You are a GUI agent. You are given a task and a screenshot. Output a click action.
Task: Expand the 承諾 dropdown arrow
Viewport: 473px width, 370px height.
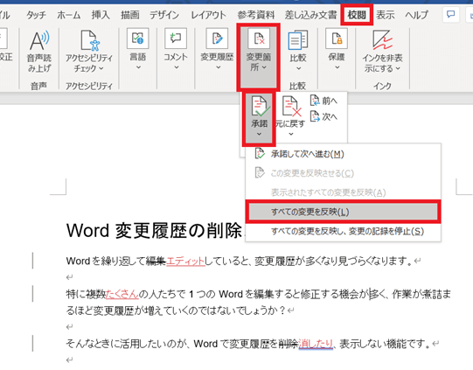(259, 134)
